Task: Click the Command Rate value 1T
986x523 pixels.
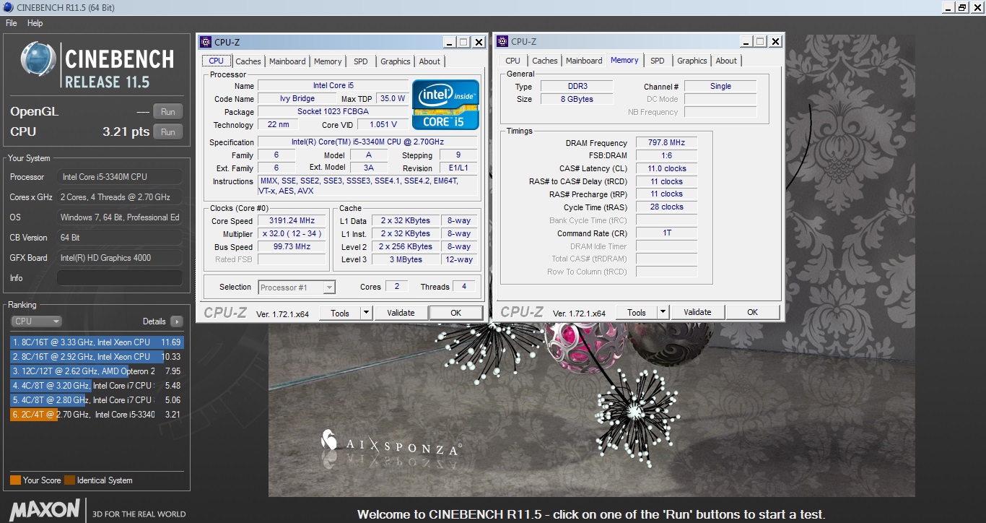Action: pos(666,233)
